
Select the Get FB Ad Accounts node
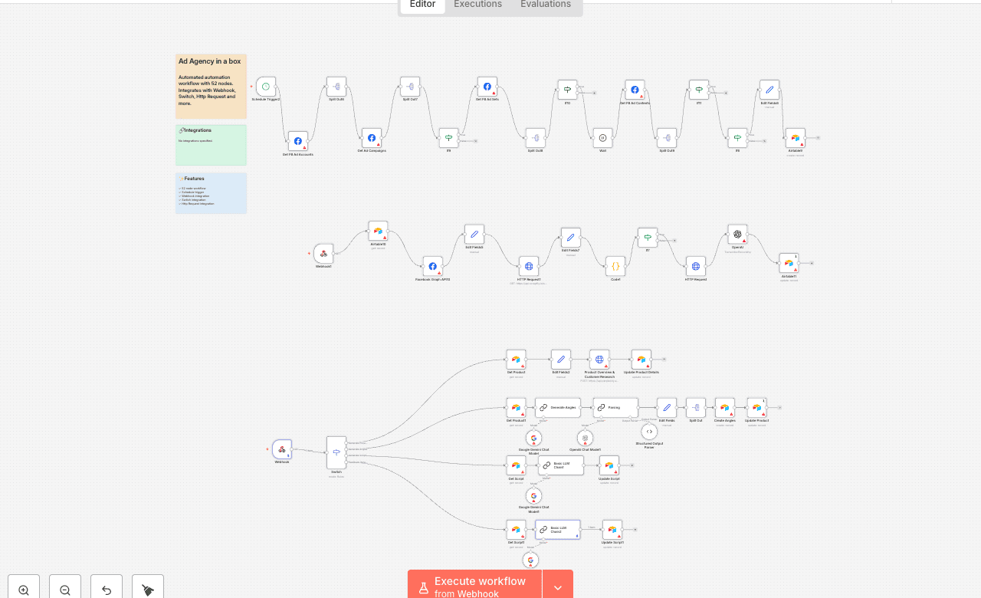[x=298, y=141]
